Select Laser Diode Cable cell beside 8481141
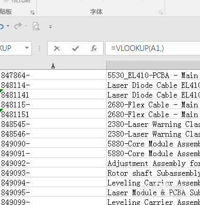Image resolution: width=200 pixels, height=205 pixels. point(153,94)
